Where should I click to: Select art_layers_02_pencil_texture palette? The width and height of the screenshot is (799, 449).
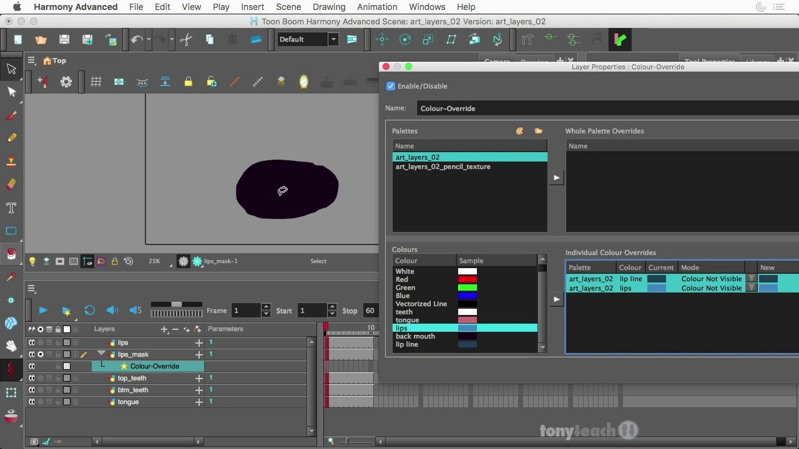pos(443,167)
